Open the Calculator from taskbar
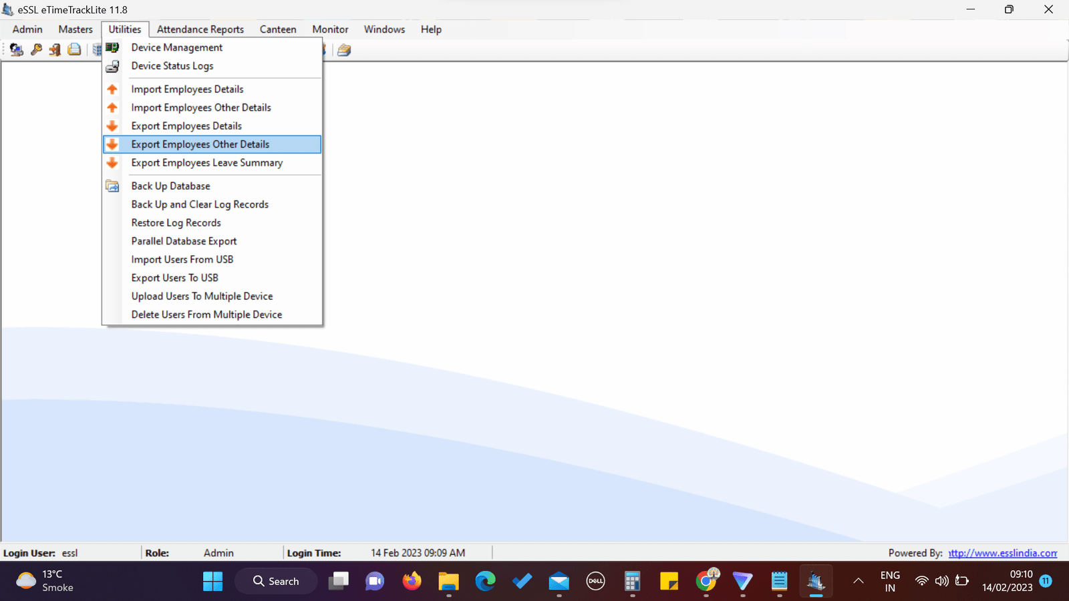This screenshot has width=1069, height=601. click(632, 581)
